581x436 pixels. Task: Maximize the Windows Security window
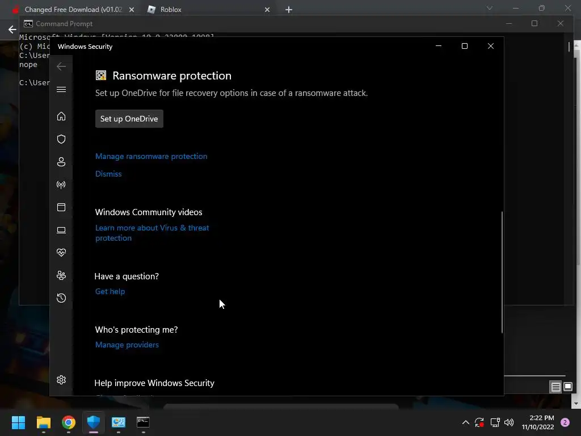[464, 46]
